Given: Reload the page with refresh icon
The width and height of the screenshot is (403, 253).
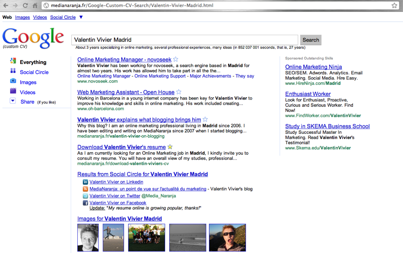Looking at the screenshot, I should pyautogui.click(x=26, y=5).
